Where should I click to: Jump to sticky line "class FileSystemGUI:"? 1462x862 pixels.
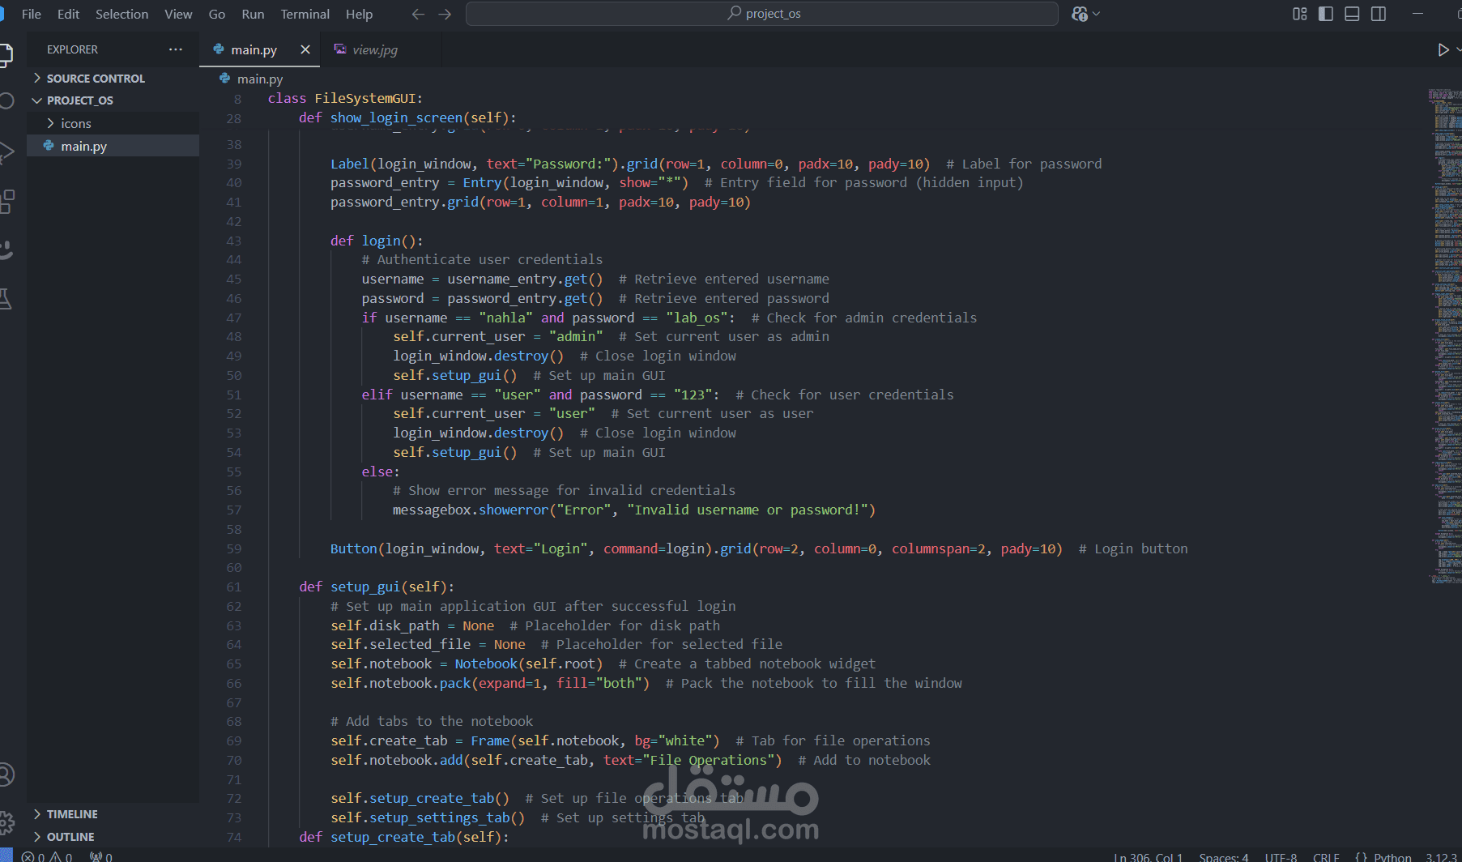pos(346,98)
